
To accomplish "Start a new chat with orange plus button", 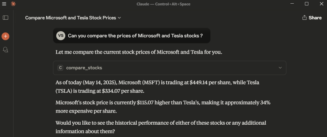I will coord(5,36).
